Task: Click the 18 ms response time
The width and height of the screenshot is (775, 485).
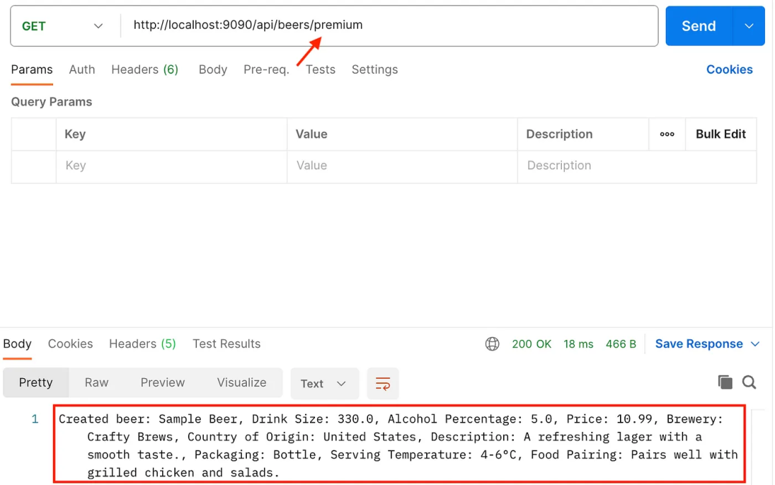Action: pos(578,344)
